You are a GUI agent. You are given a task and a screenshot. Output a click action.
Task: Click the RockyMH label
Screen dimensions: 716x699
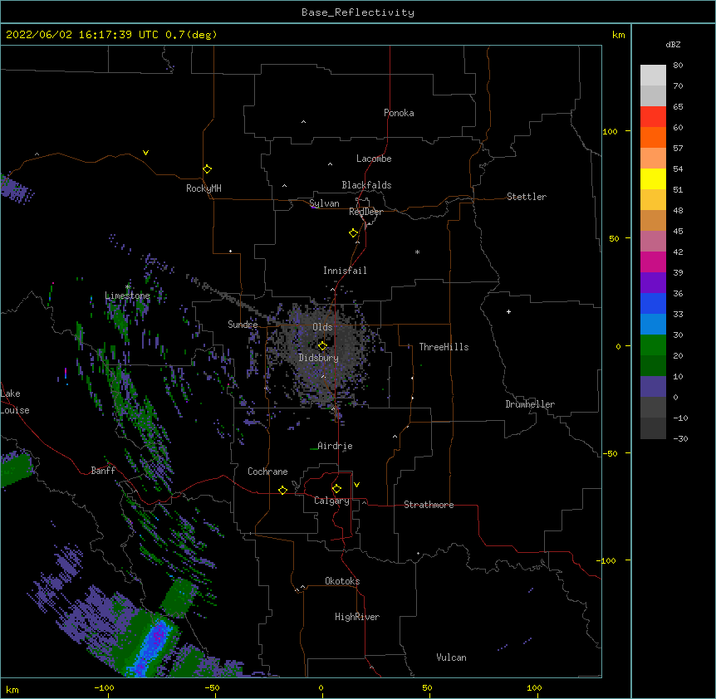click(x=204, y=188)
